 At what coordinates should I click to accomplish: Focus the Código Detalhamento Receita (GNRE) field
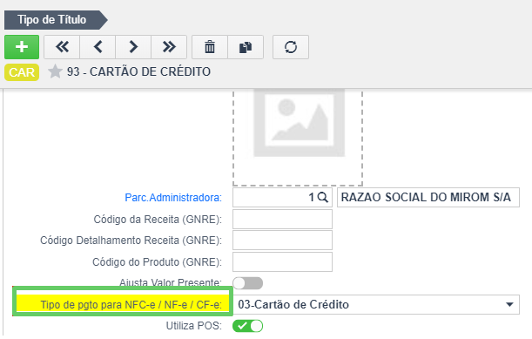click(x=282, y=241)
